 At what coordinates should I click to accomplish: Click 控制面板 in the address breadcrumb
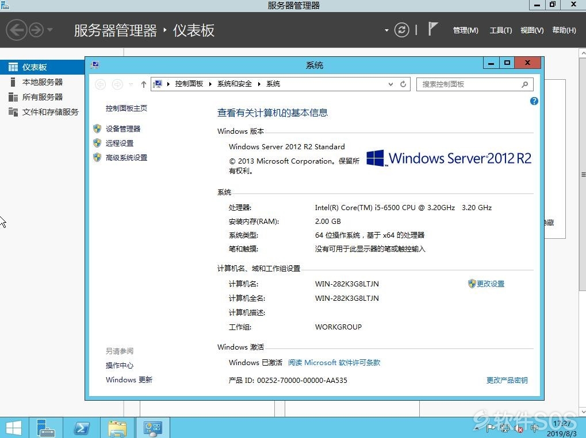189,84
